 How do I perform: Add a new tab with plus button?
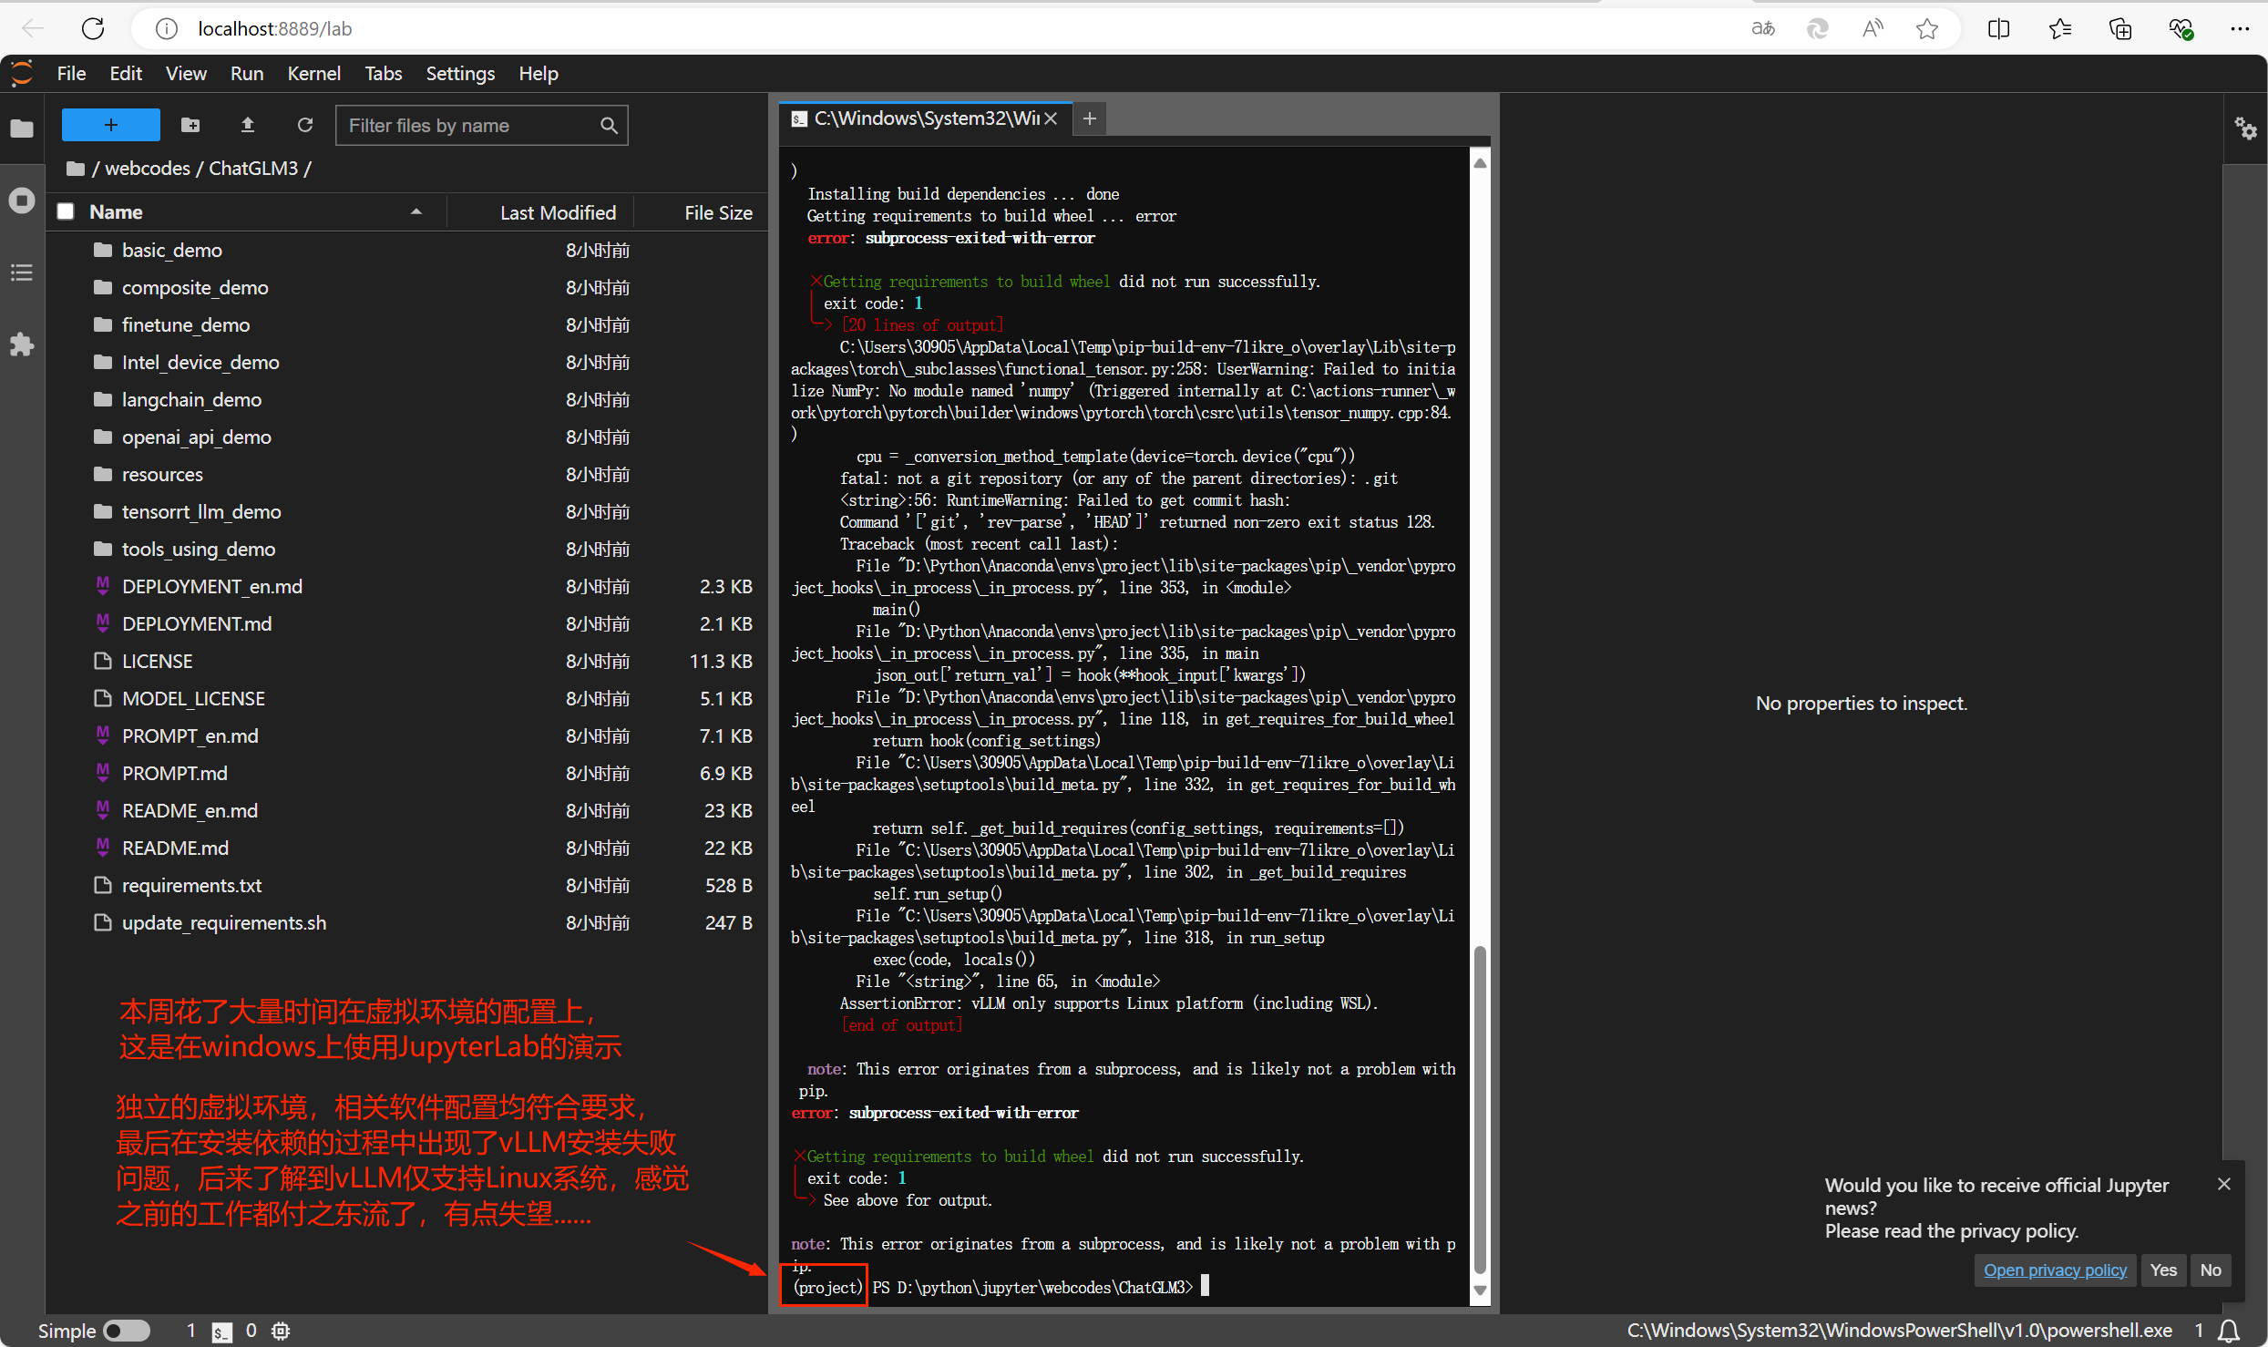click(1089, 118)
